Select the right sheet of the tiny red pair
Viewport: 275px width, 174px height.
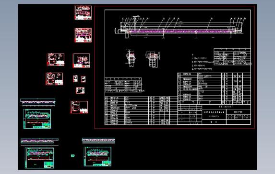(x=84, y=79)
